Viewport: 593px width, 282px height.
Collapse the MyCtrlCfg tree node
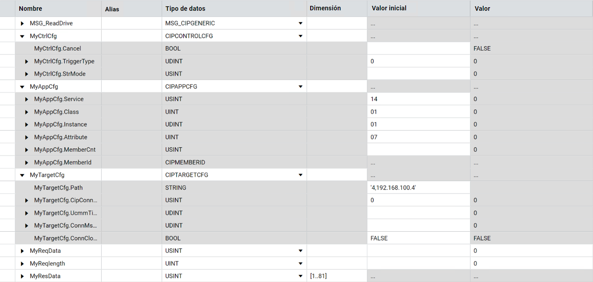point(22,36)
